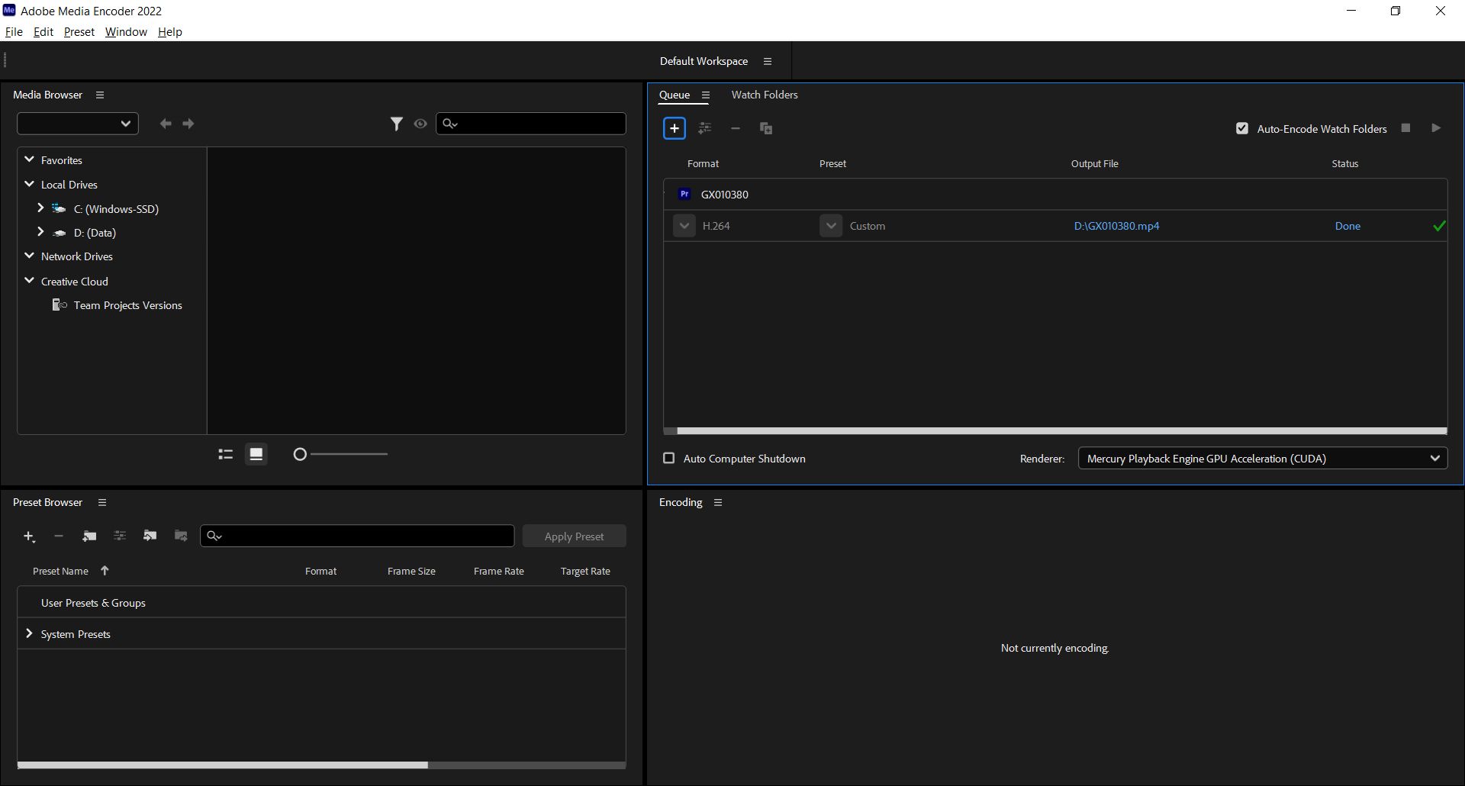
Task: Open the Preset menu
Action: click(x=79, y=31)
